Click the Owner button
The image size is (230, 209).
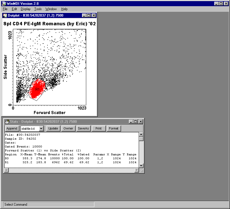coord(68,128)
